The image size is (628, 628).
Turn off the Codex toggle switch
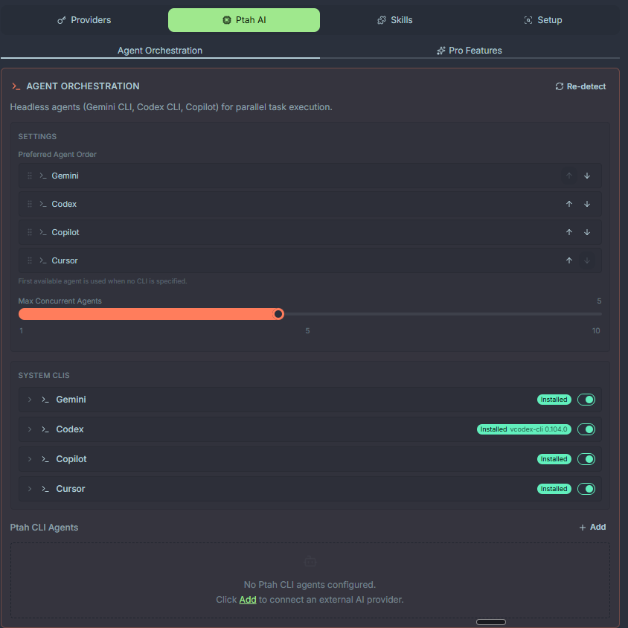586,429
